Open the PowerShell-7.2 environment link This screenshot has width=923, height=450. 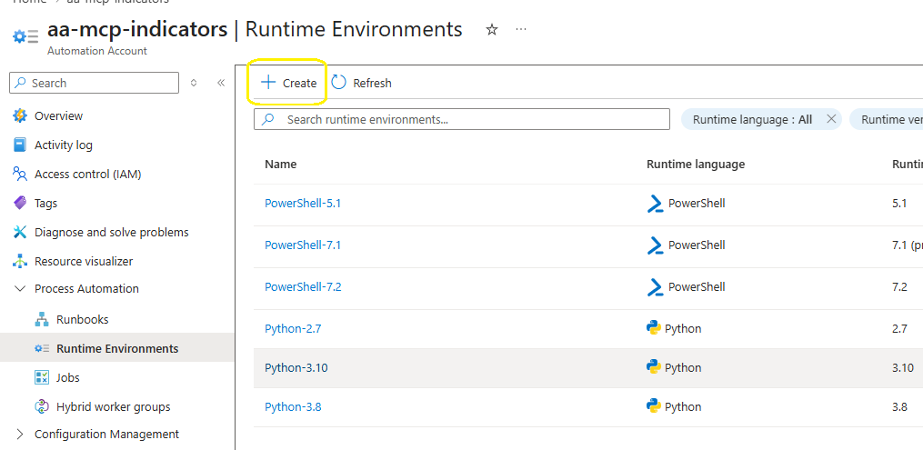tap(303, 287)
